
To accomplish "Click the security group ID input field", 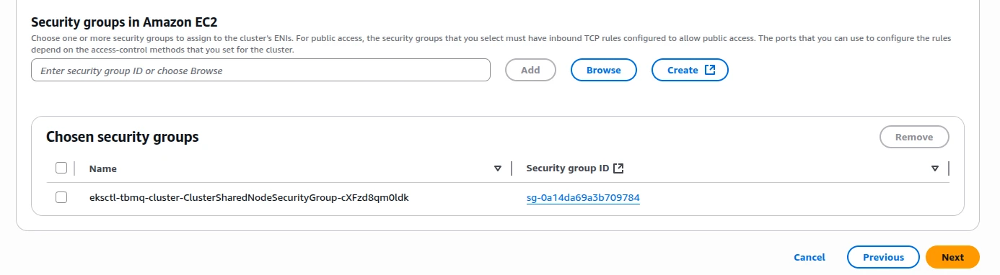I will coord(260,70).
